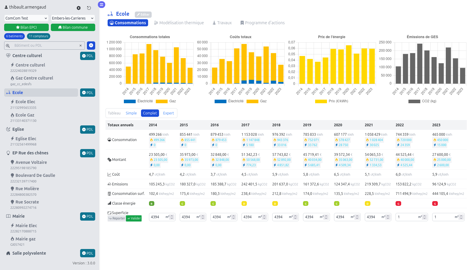473x270 pixels.
Task: Add a PDL to Salle polyvalente
Action: pos(88,253)
